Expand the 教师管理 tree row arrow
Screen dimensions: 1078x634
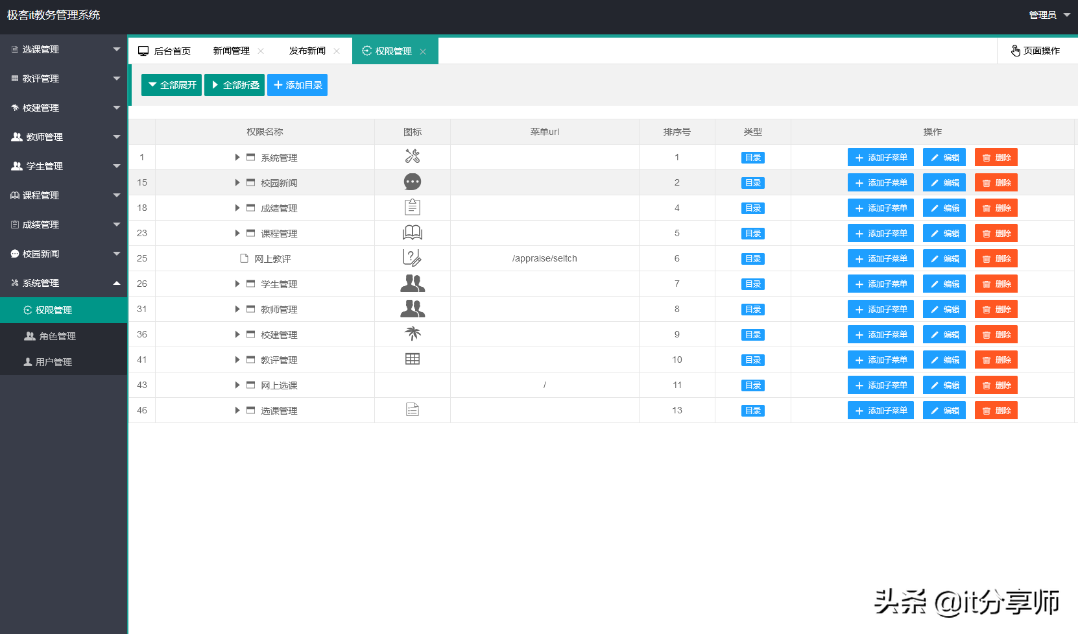237,309
